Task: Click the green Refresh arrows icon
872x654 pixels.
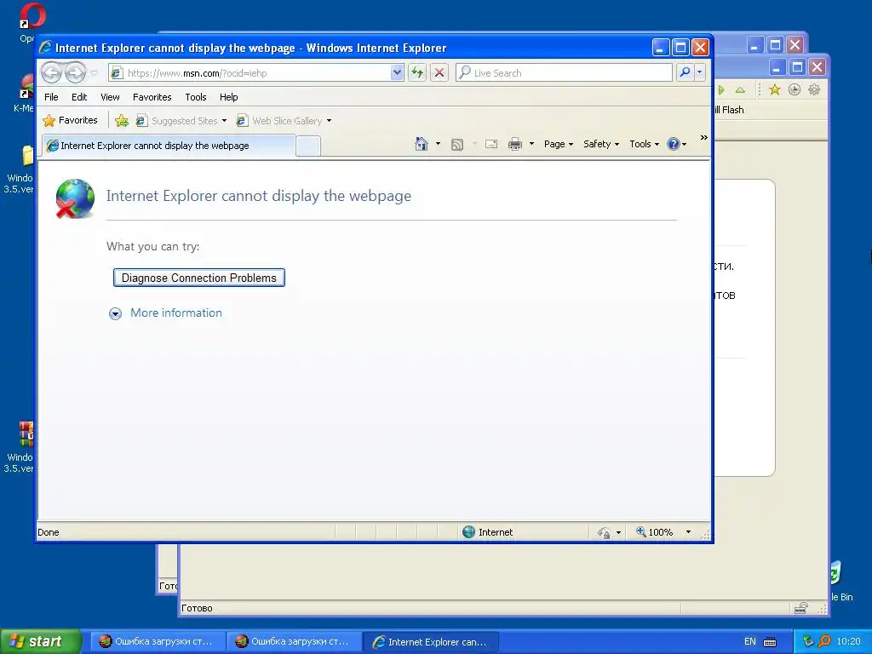Action: [x=417, y=73]
